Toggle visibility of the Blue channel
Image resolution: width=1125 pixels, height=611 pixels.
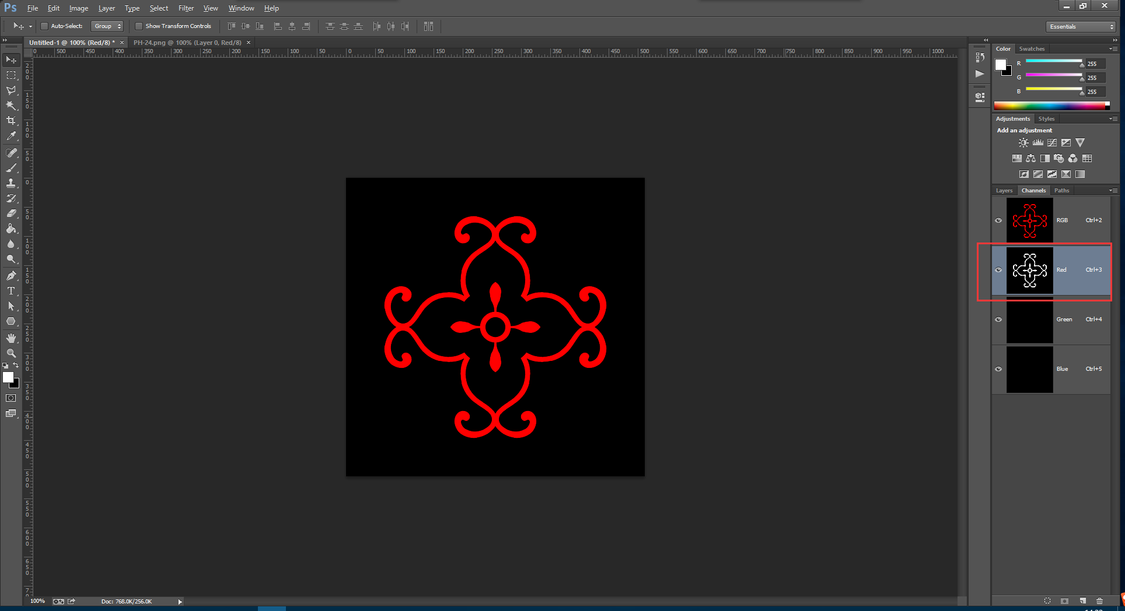[x=998, y=369]
